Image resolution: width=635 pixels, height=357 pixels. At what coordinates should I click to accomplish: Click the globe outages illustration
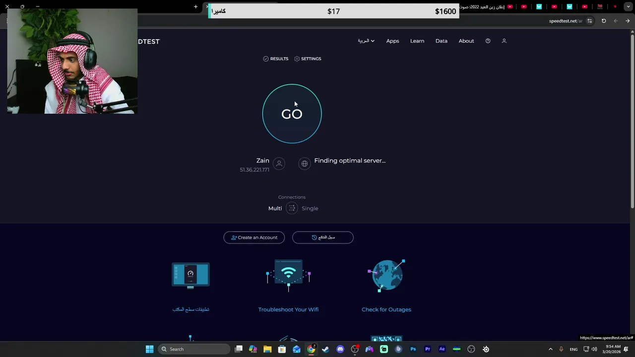(386, 275)
